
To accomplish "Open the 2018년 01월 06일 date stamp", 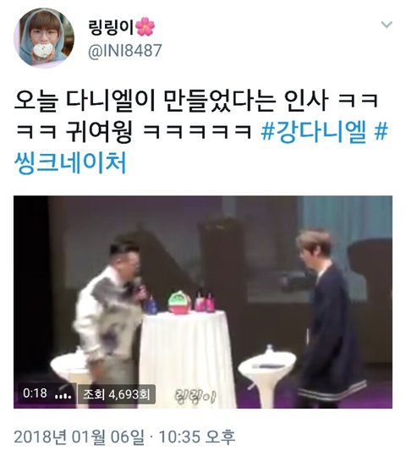I will pos(79,437).
